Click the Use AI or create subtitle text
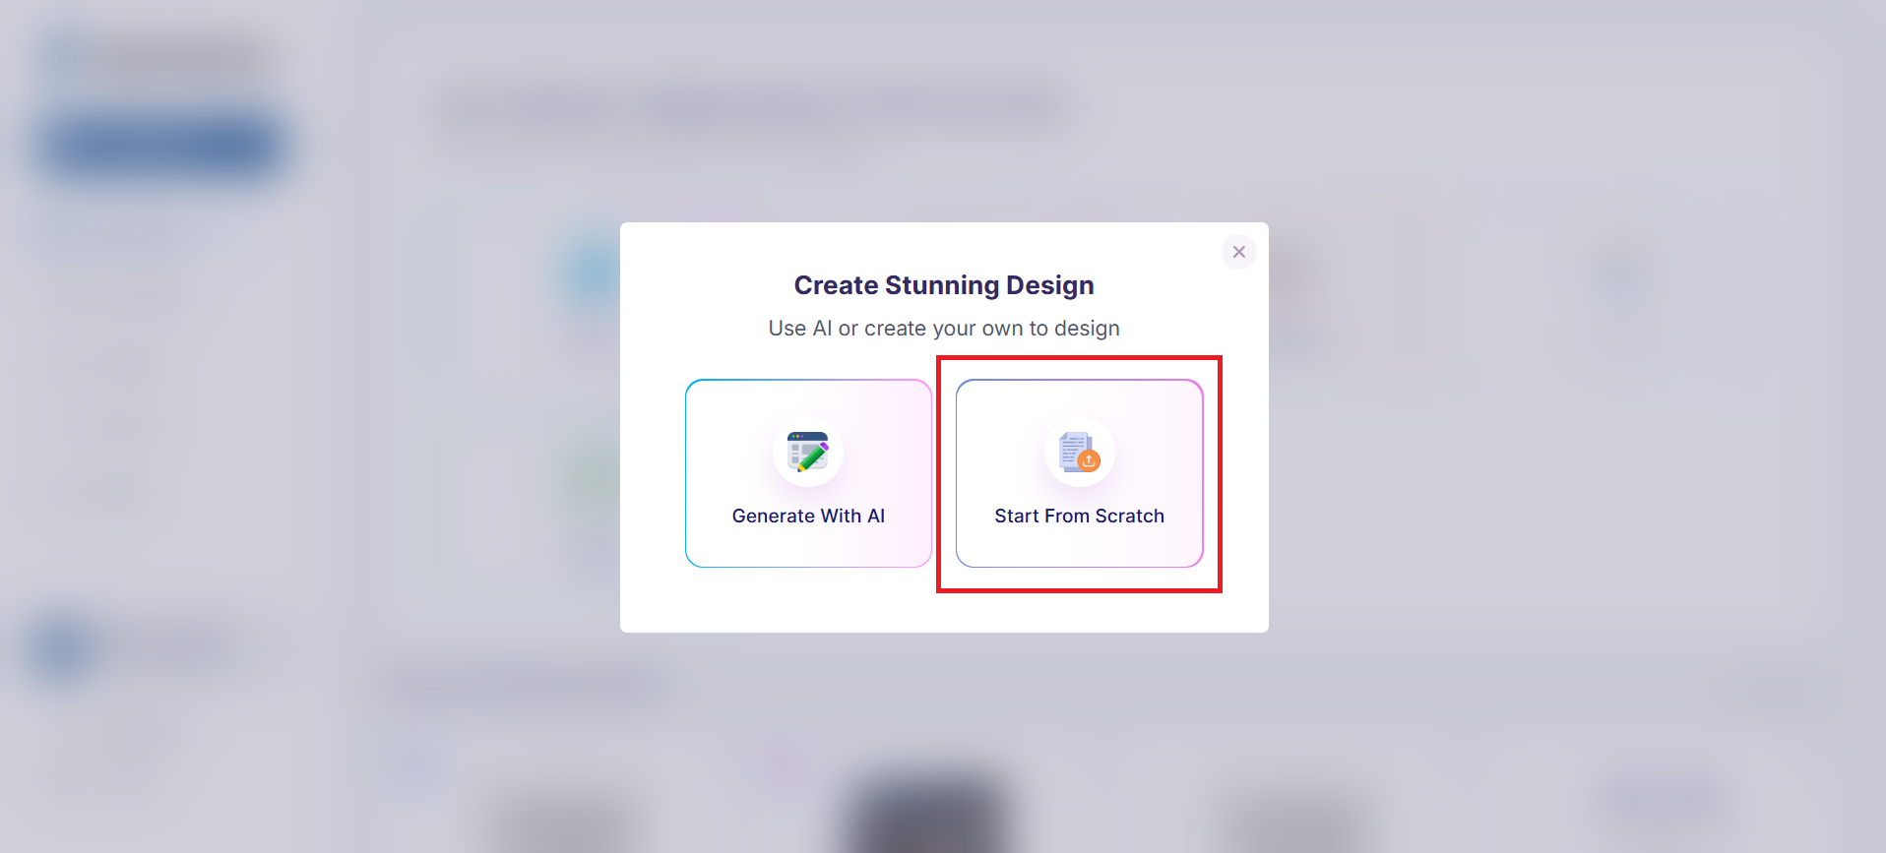Viewport: 1886px width, 853px height. (x=944, y=329)
